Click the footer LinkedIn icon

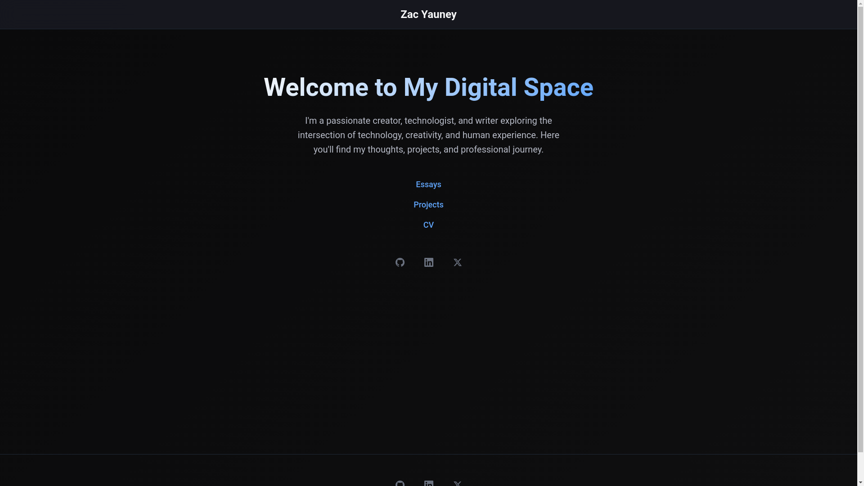[x=429, y=483]
